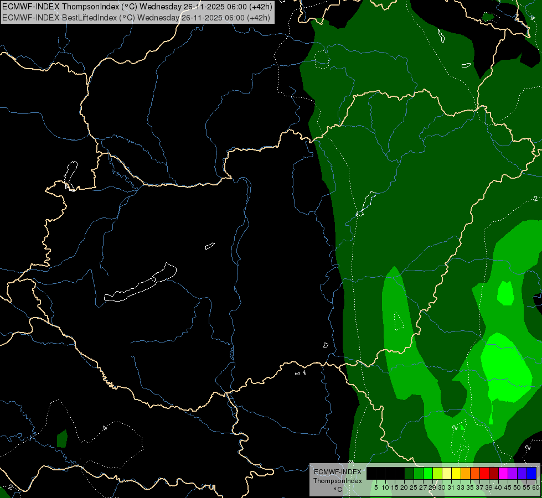Click the pale yellow 30-31 legend swatch
The image size is (542, 498).
pos(447,473)
